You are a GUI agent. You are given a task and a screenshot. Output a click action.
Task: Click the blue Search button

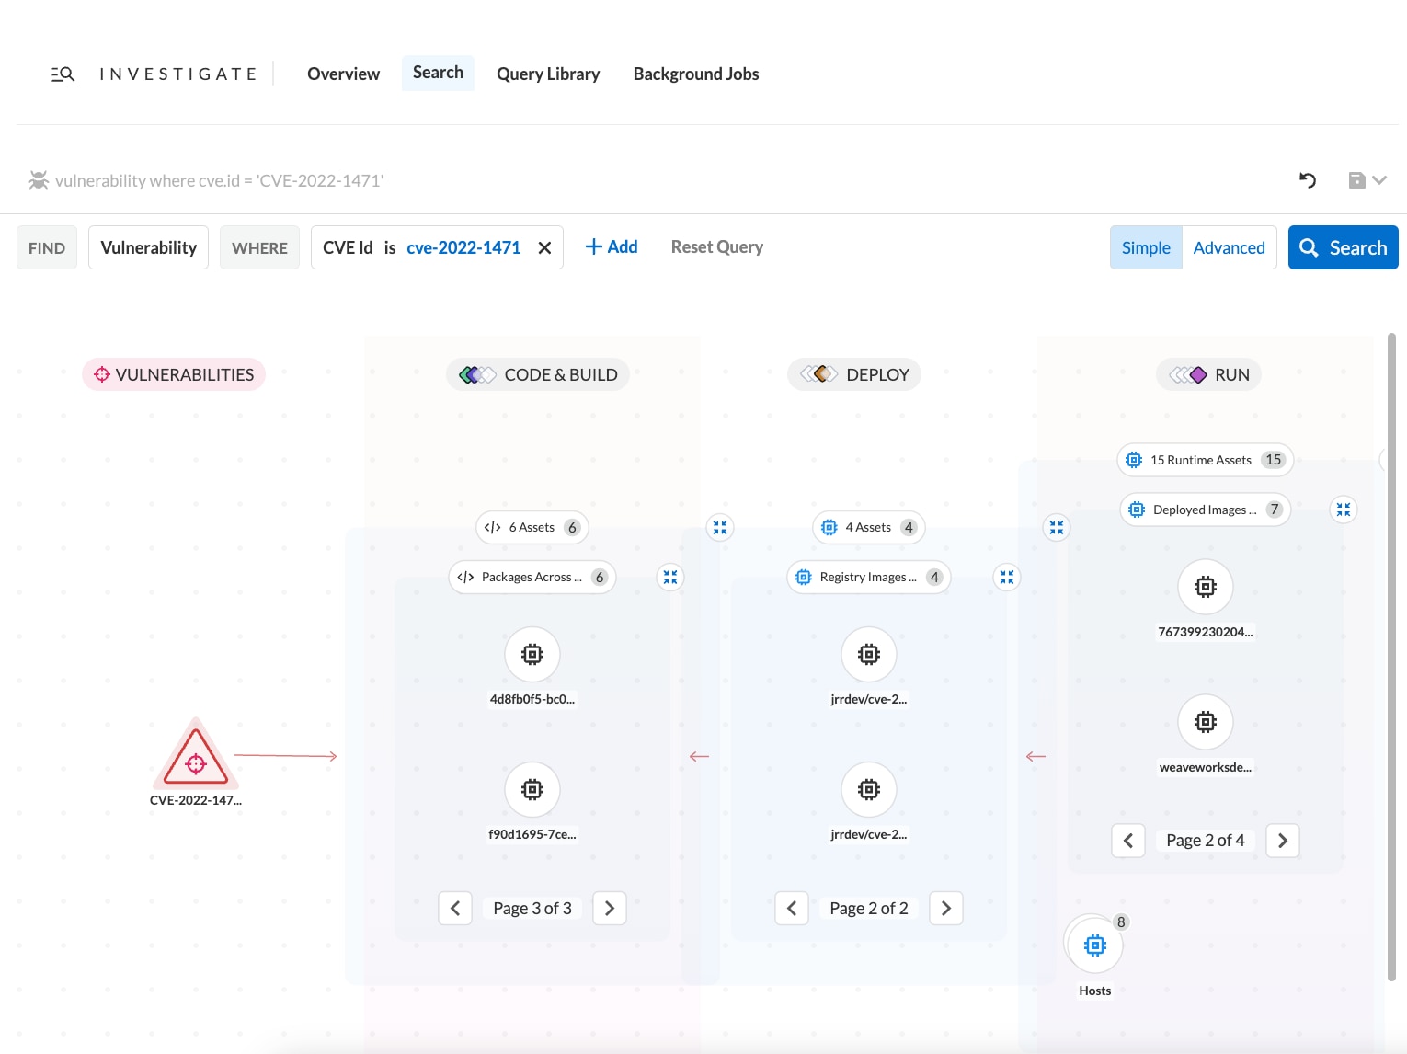[x=1343, y=246]
